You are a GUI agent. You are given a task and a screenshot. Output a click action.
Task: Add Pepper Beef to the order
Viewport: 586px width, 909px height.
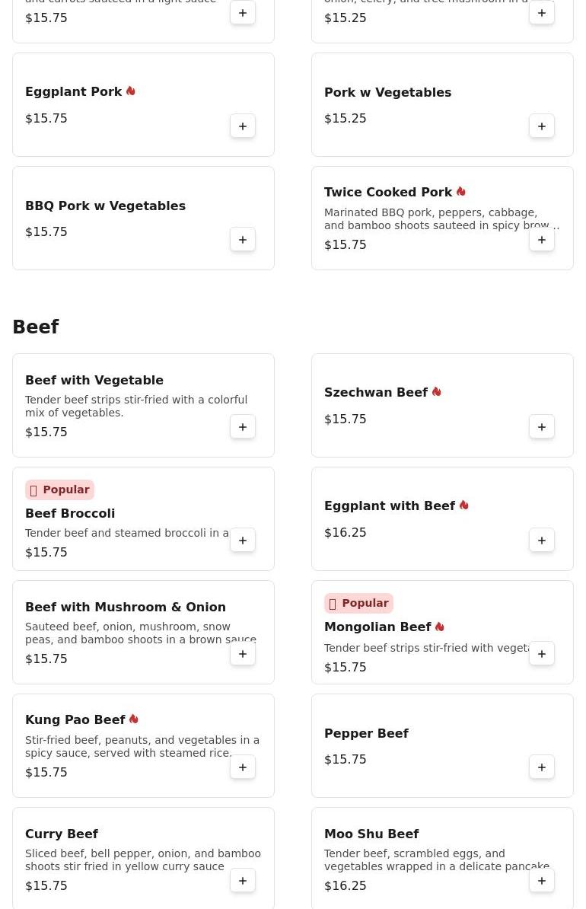542,767
